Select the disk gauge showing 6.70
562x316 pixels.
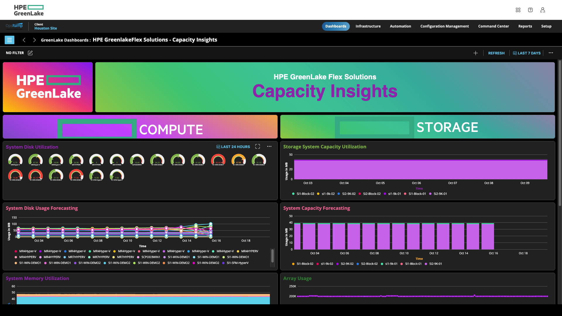coord(15,160)
